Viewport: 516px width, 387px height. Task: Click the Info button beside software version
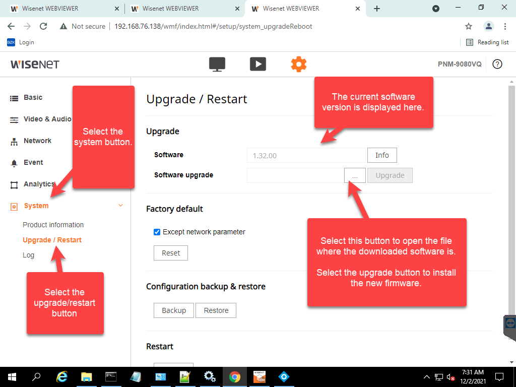382,155
